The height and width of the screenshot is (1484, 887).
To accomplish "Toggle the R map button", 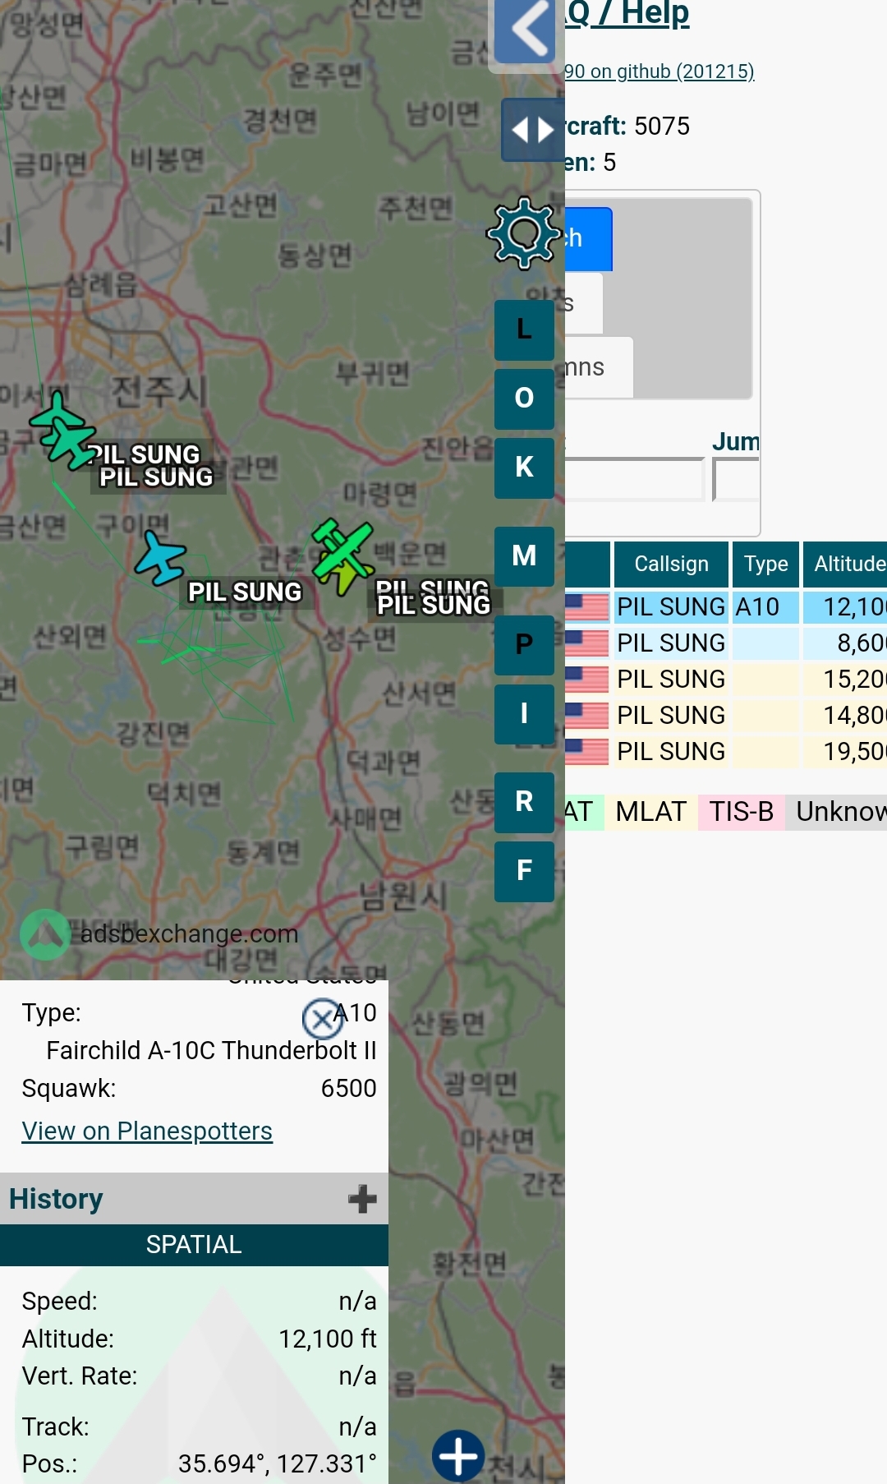I will click(524, 802).
